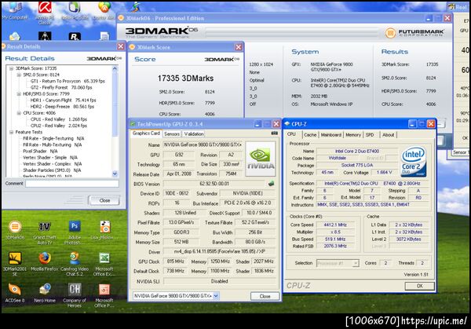Screen dimensions: 471x329
Task: Click the NVIDIA logo in GPU-Z
Action: (261, 159)
